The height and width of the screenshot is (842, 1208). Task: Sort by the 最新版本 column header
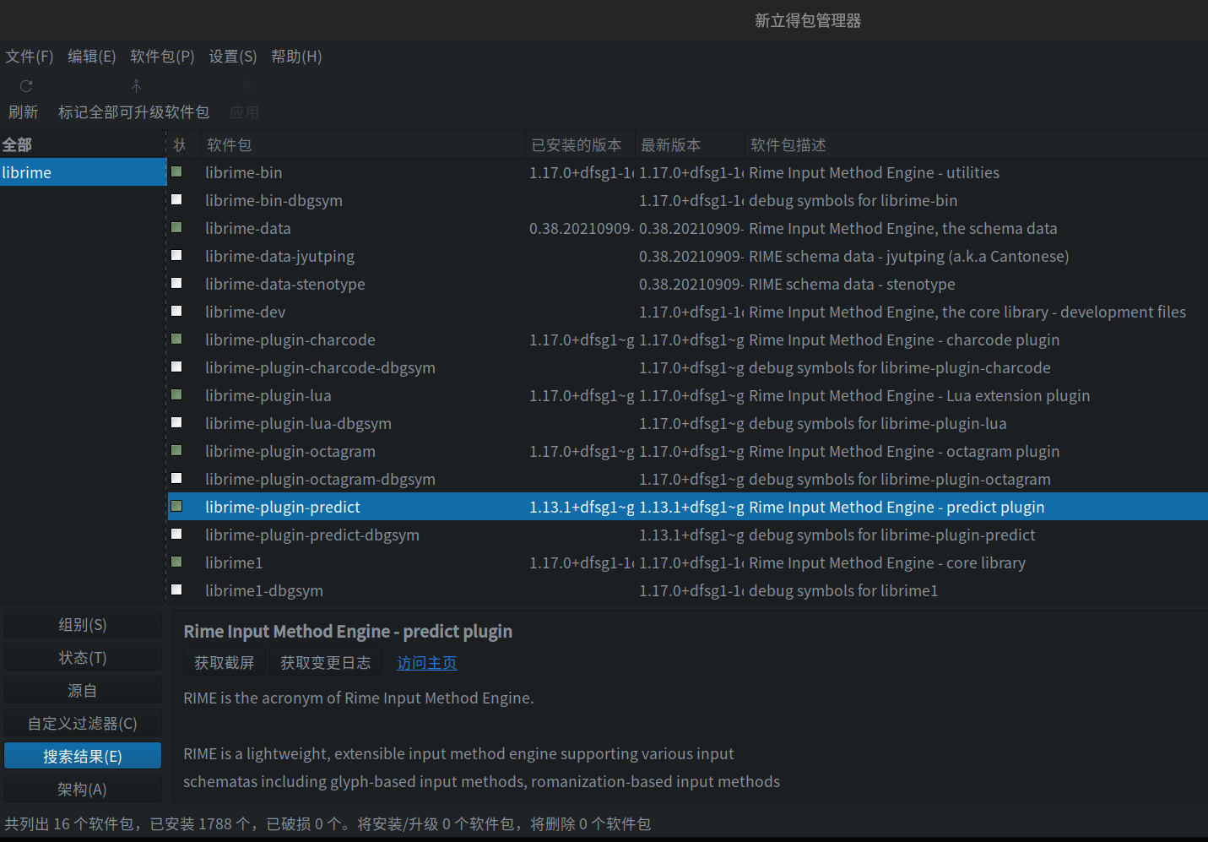(690, 144)
